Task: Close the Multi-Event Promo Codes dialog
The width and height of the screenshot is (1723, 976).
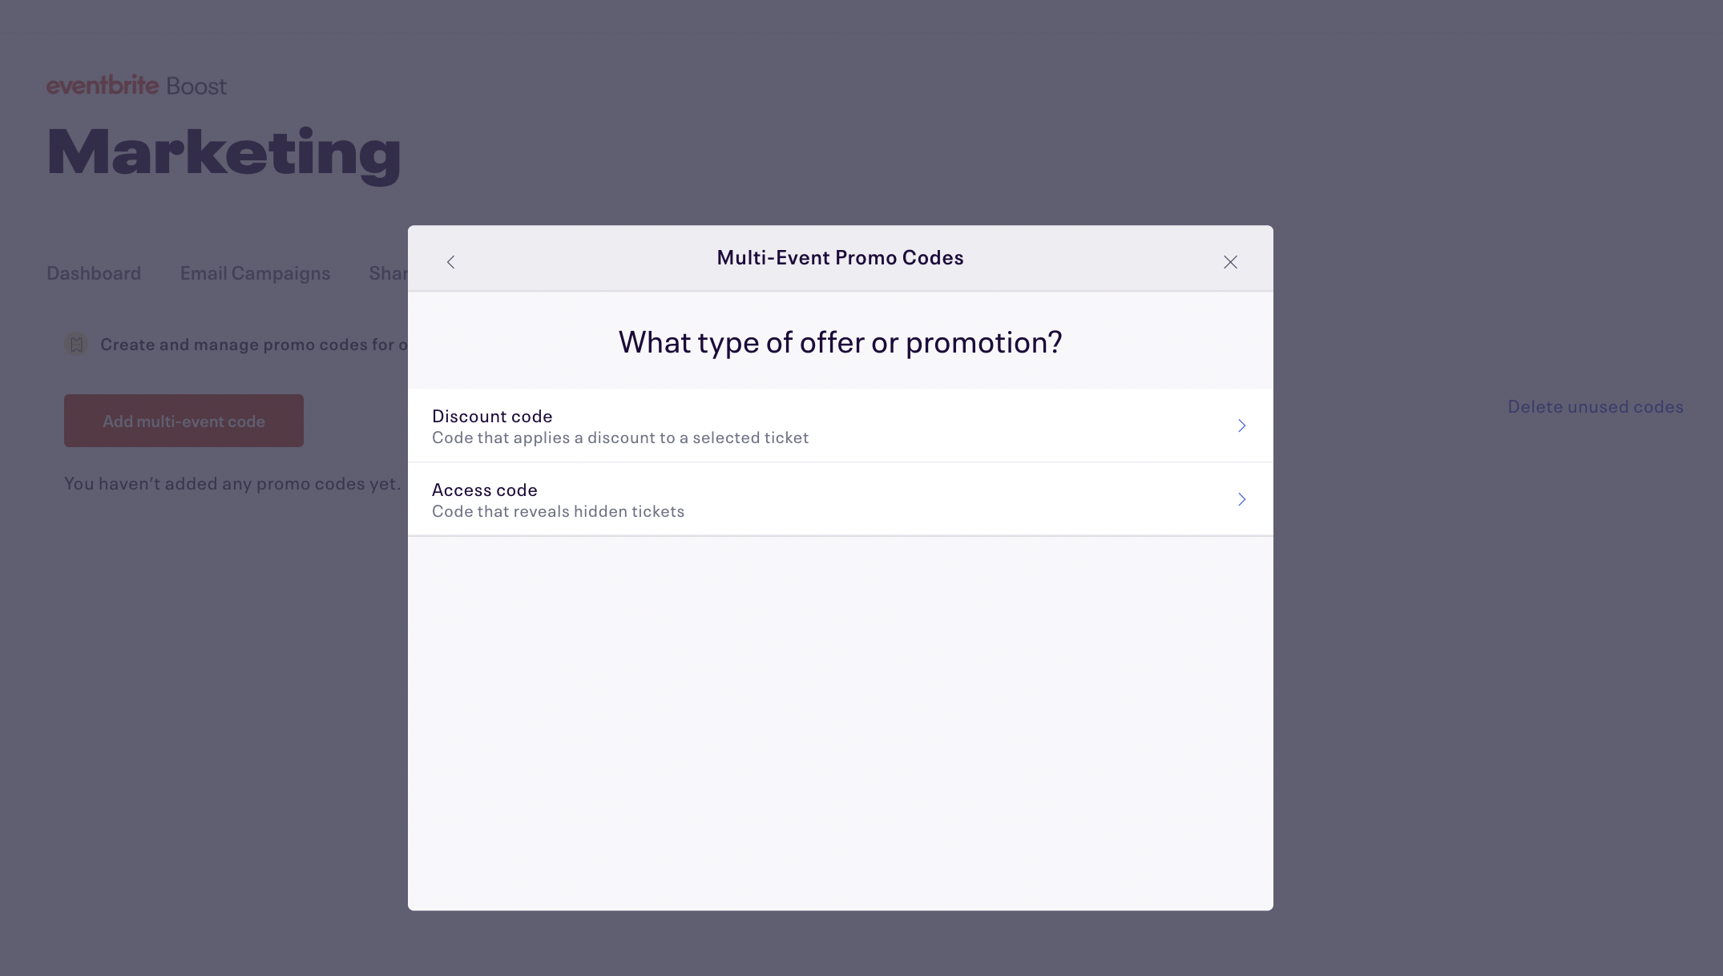Action: click(x=1230, y=262)
